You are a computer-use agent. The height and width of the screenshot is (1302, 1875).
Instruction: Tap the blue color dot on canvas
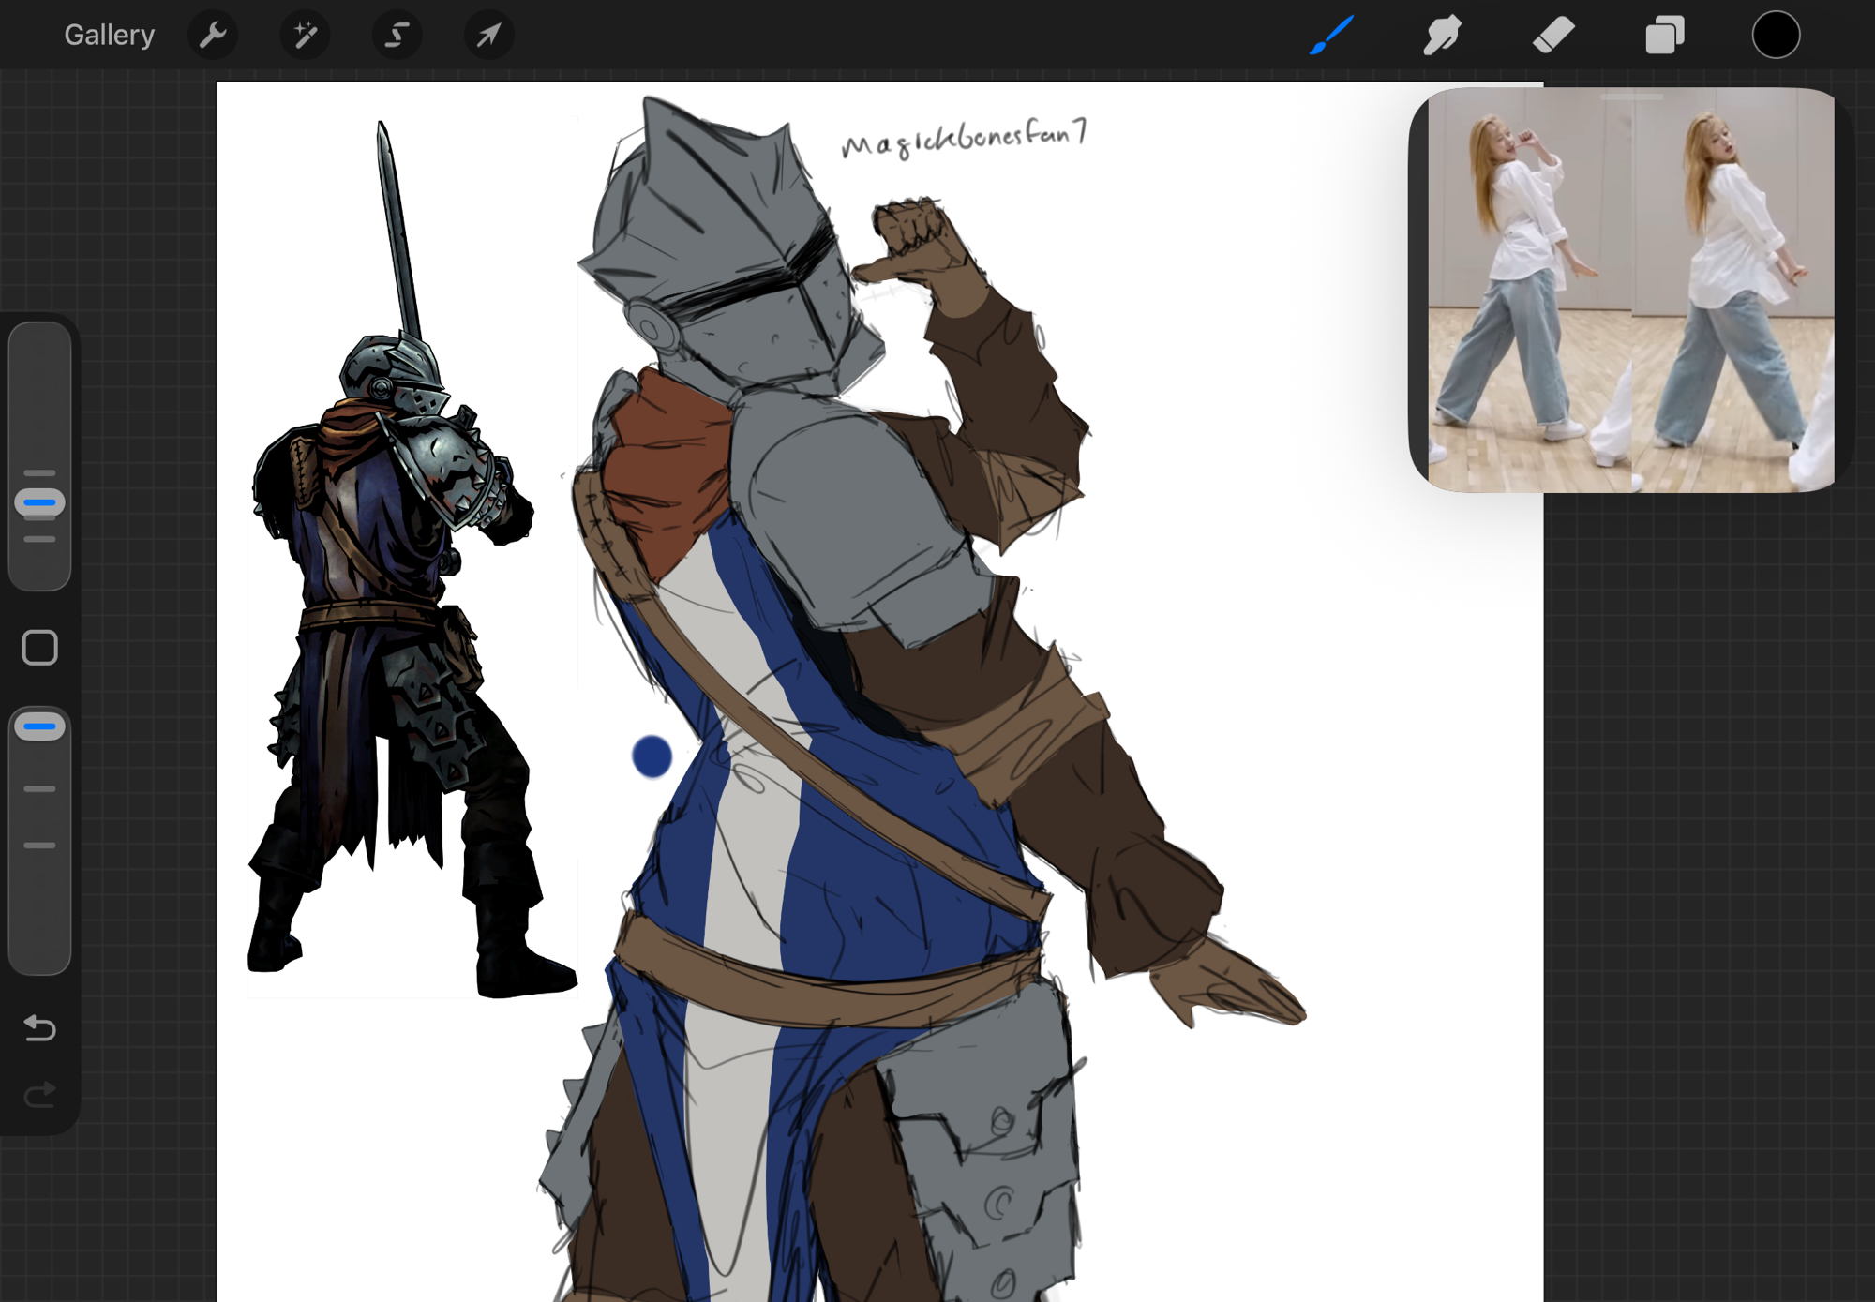click(x=652, y=756)
